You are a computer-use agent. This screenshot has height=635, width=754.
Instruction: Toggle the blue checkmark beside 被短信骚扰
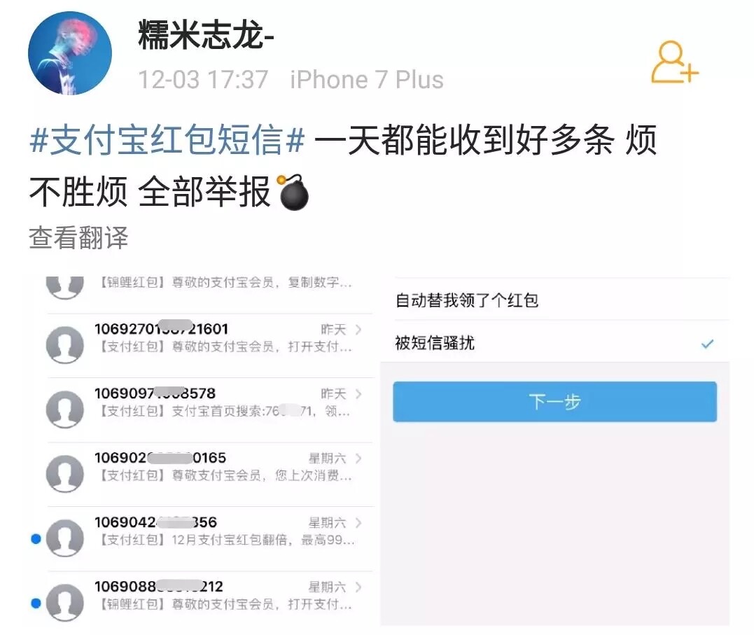[707, 344]
